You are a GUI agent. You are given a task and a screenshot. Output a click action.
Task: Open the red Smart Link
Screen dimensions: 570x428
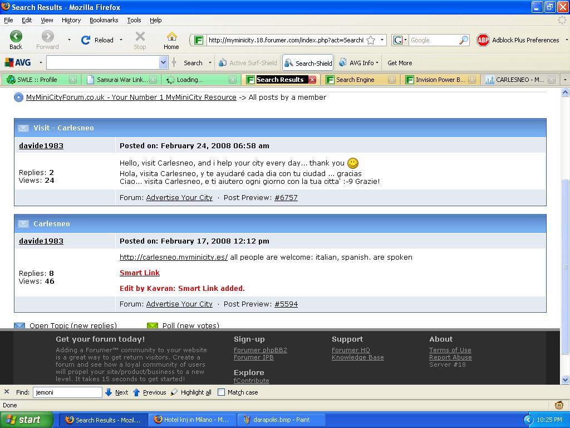click(x=140, y=273)
